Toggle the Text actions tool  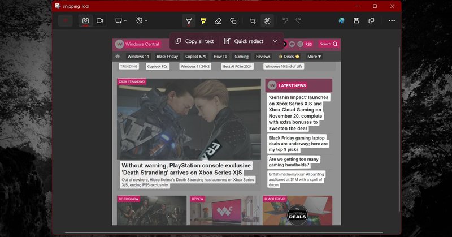[x=267, y=21]
